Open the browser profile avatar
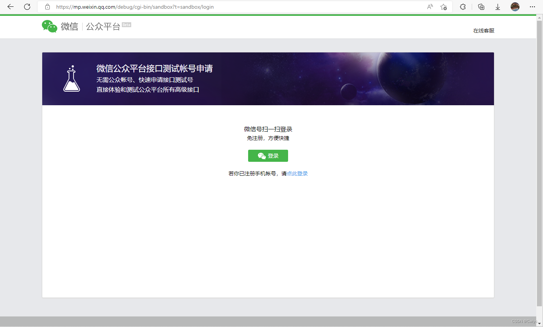This screenshot has height=327, width=543. (515, 7)
